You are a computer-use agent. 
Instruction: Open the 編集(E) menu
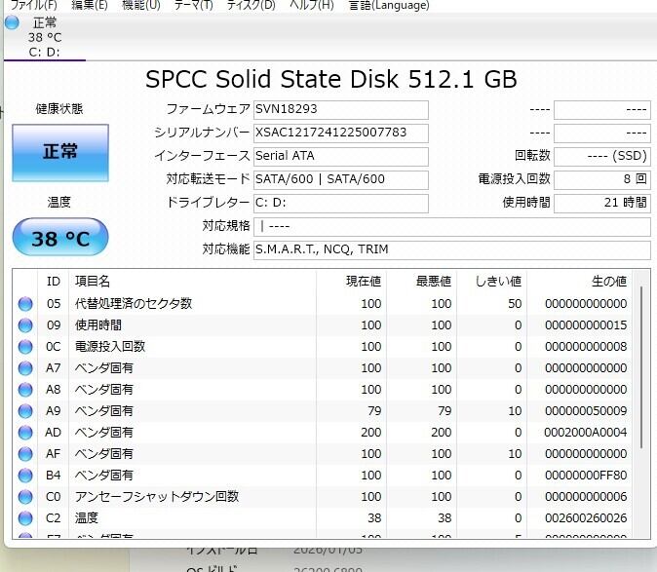pyautogui.click(x=90, y=5)
